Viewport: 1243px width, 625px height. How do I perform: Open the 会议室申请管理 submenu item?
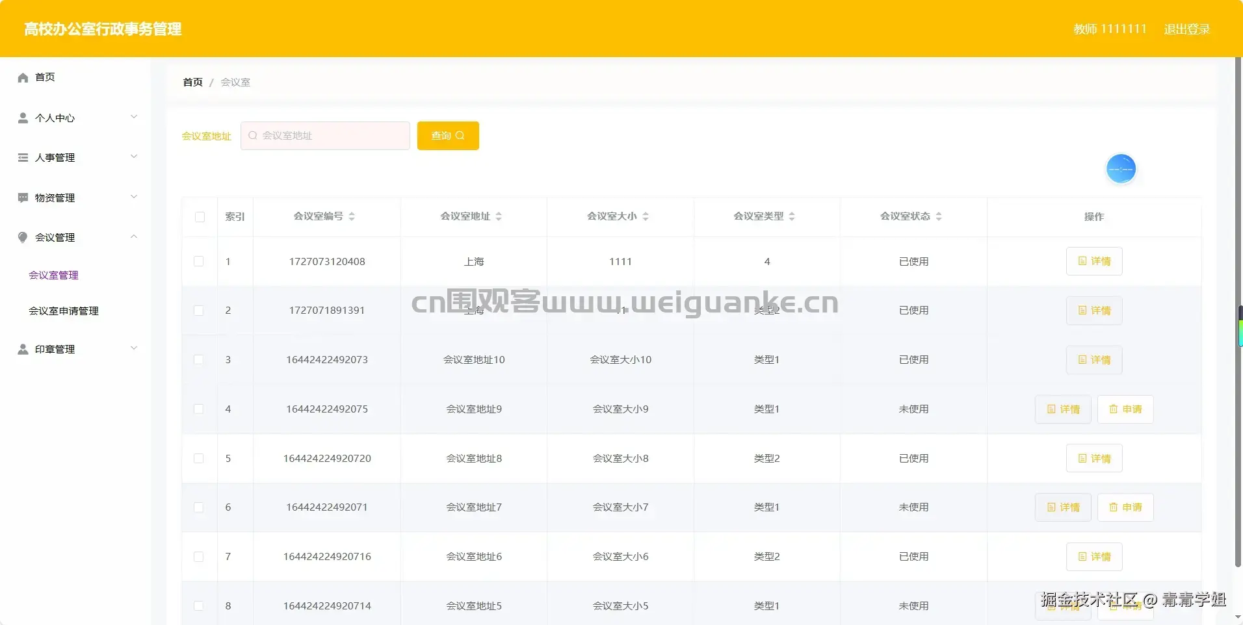tap(64, 311)
